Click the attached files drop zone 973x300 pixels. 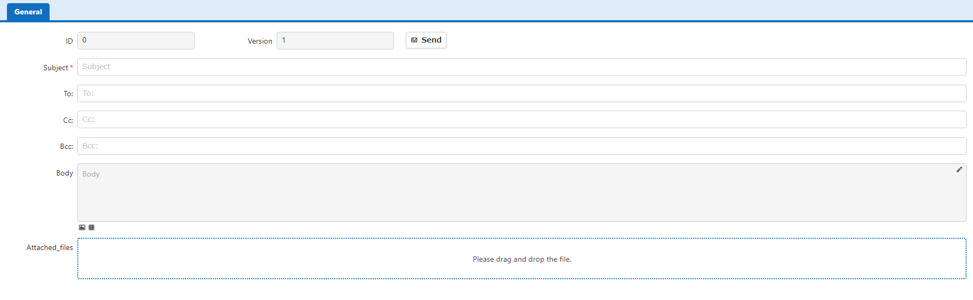tap(522, 259)
